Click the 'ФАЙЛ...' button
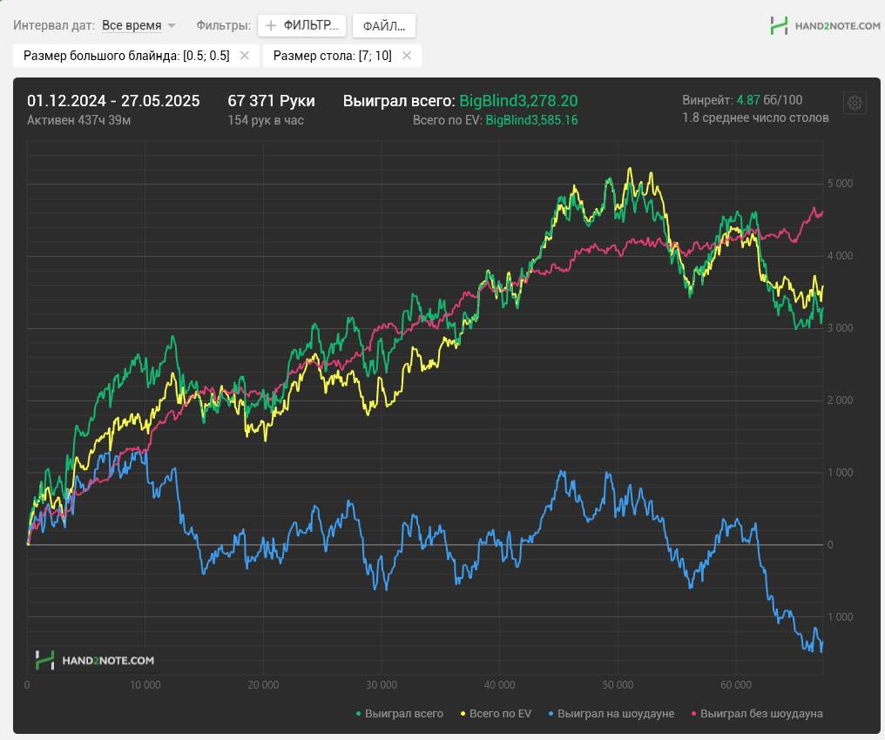 pos(384,26)
